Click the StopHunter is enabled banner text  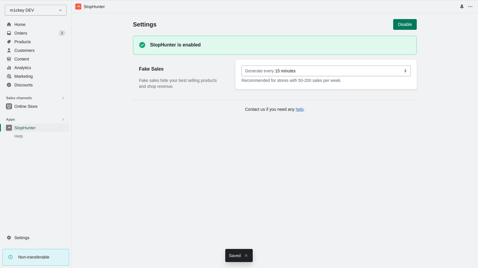pyautogui.click(x=176, y=45)
